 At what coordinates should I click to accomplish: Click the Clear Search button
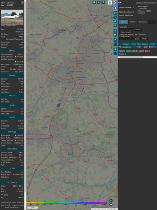[126, 32]
